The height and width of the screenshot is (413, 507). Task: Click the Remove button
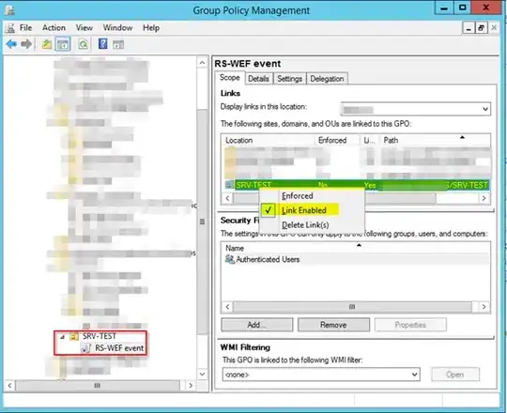tap(333, 325)
